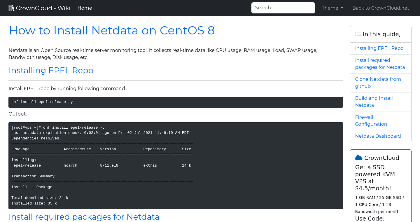Open the CrownCloud - Wiki brand link

(43, 8)
